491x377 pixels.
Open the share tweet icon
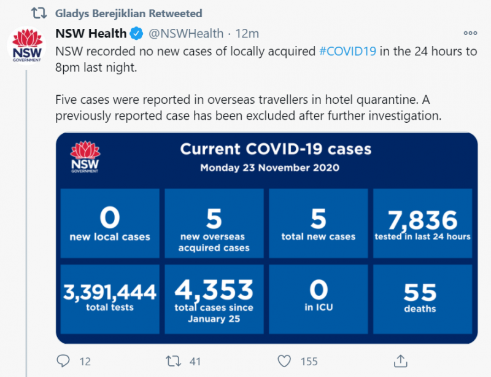click(401, 360)
